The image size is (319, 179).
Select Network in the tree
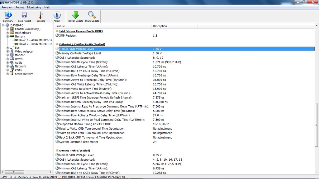pyautogui.click(x=20, y=67)
